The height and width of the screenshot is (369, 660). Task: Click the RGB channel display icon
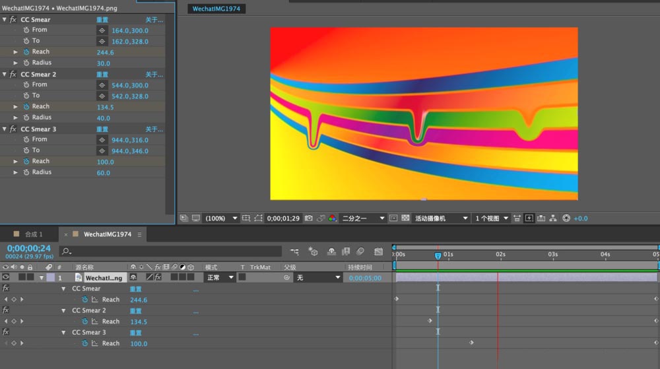click(332, 218)
